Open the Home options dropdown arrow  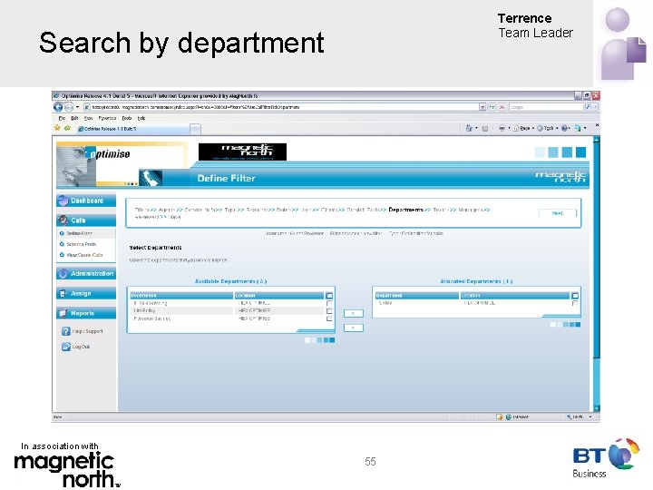click(x=476, y=128)
